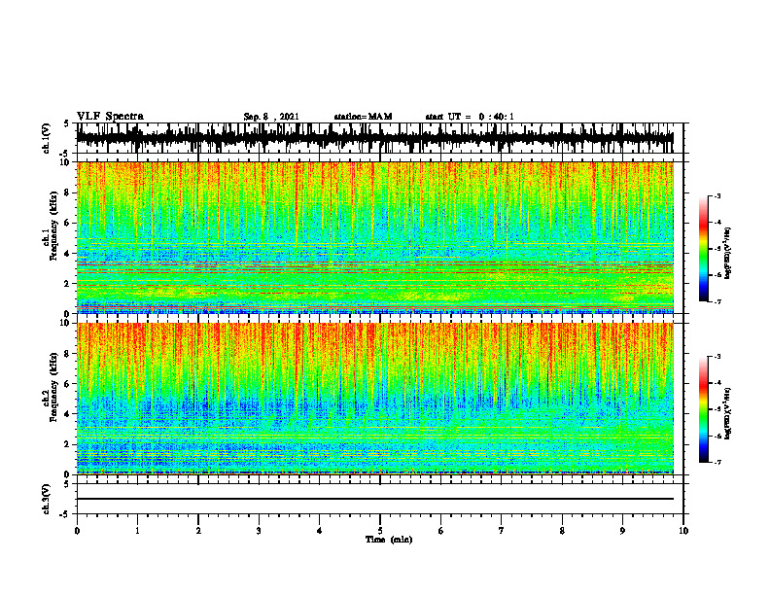Select the date text 'Sep. 8, 2021'
Viewport: 770px width, 595px height.
coord(271,117)
